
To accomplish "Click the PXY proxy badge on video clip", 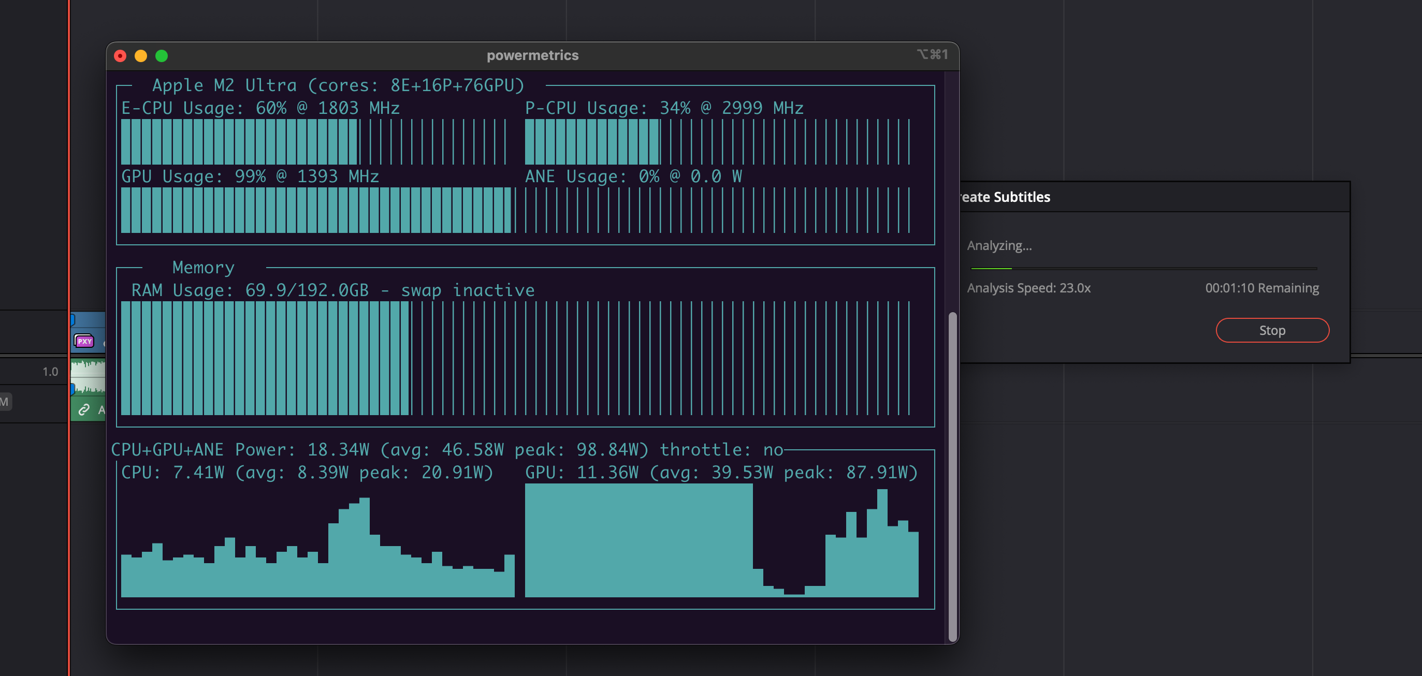I will click(x=84, y=341).
